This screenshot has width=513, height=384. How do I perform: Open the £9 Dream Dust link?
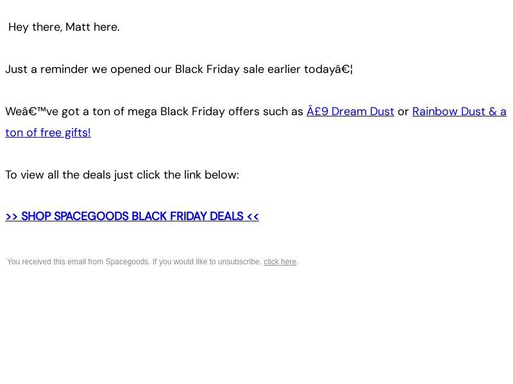[350, 111]
